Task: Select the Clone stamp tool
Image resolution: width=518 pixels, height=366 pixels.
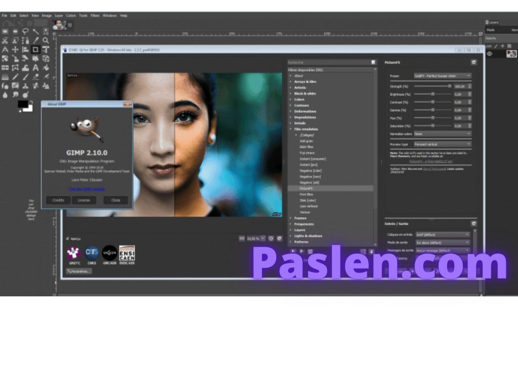Action: [25, 86]
